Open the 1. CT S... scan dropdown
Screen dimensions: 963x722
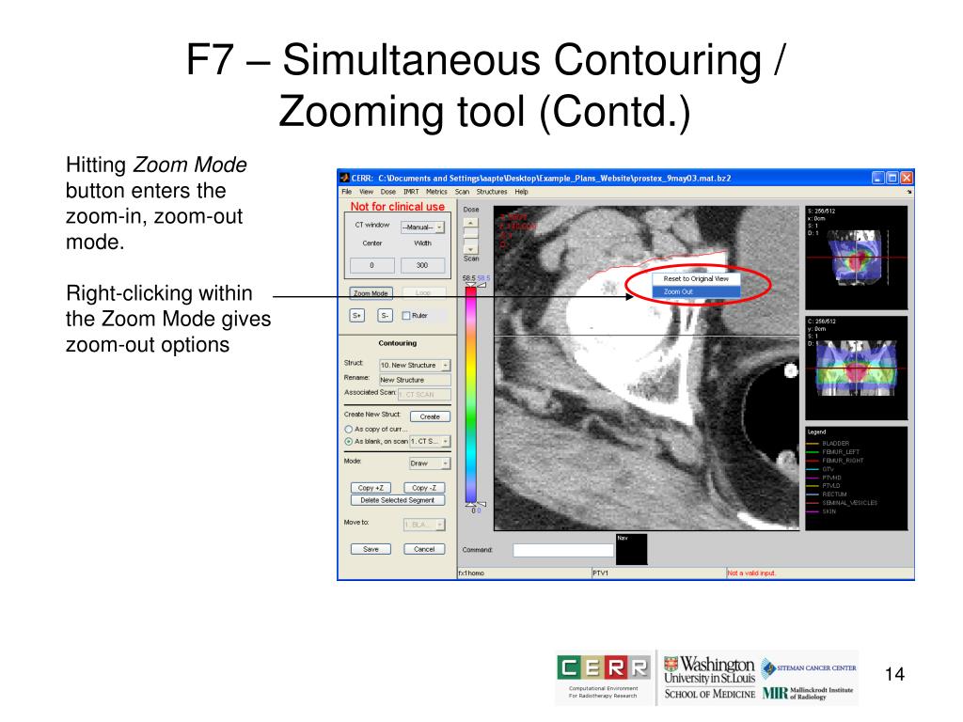click(x=430, y=442)
